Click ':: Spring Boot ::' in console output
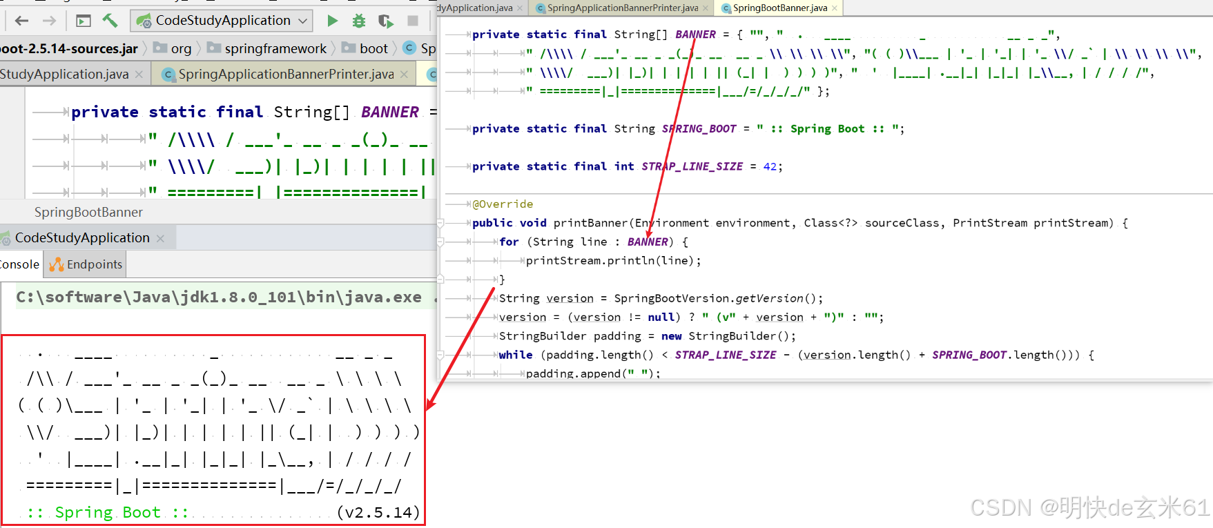Image resolution: width=1213 pixels, height=528 pixels. pos(108,513)
